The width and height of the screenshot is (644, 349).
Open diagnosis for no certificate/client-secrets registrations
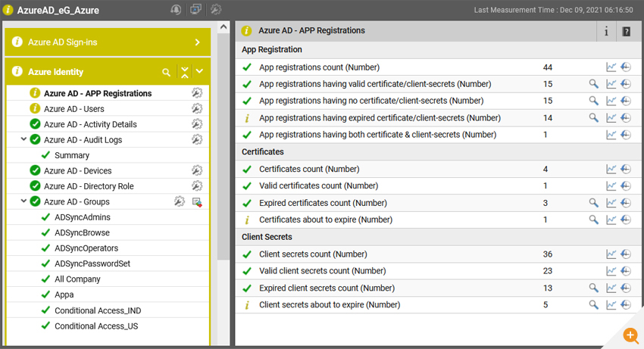click(x=593, y=101)
